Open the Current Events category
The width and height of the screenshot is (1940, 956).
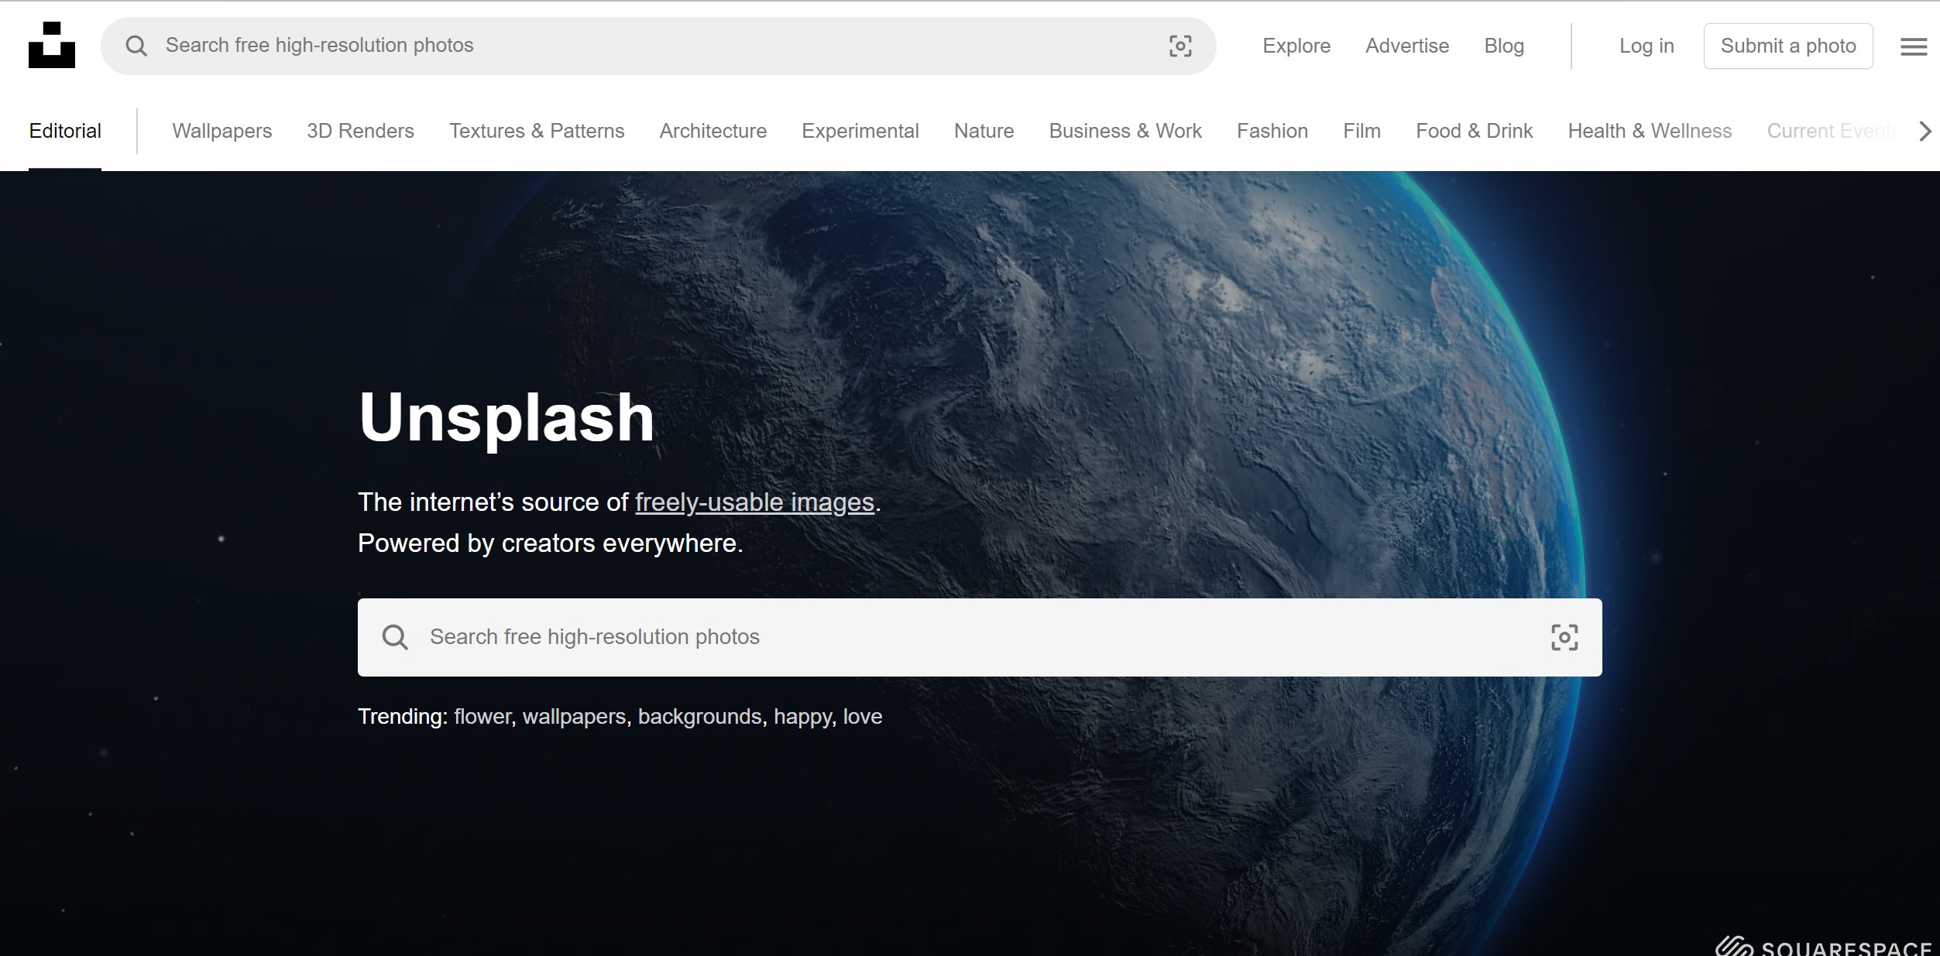[x=1832, y=131]
